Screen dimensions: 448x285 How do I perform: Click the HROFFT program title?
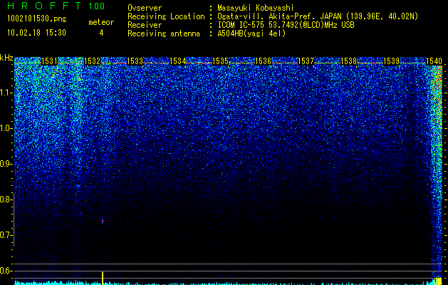46,6
